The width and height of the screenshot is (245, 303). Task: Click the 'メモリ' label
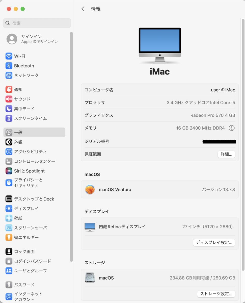click(x=91, y=128)
